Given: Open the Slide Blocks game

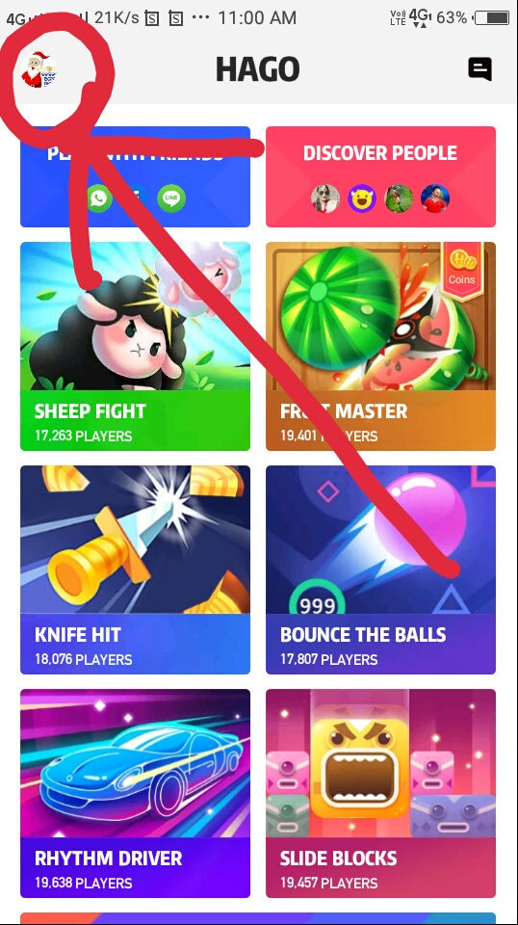Looking at the screenshot, I should [380, 793].
